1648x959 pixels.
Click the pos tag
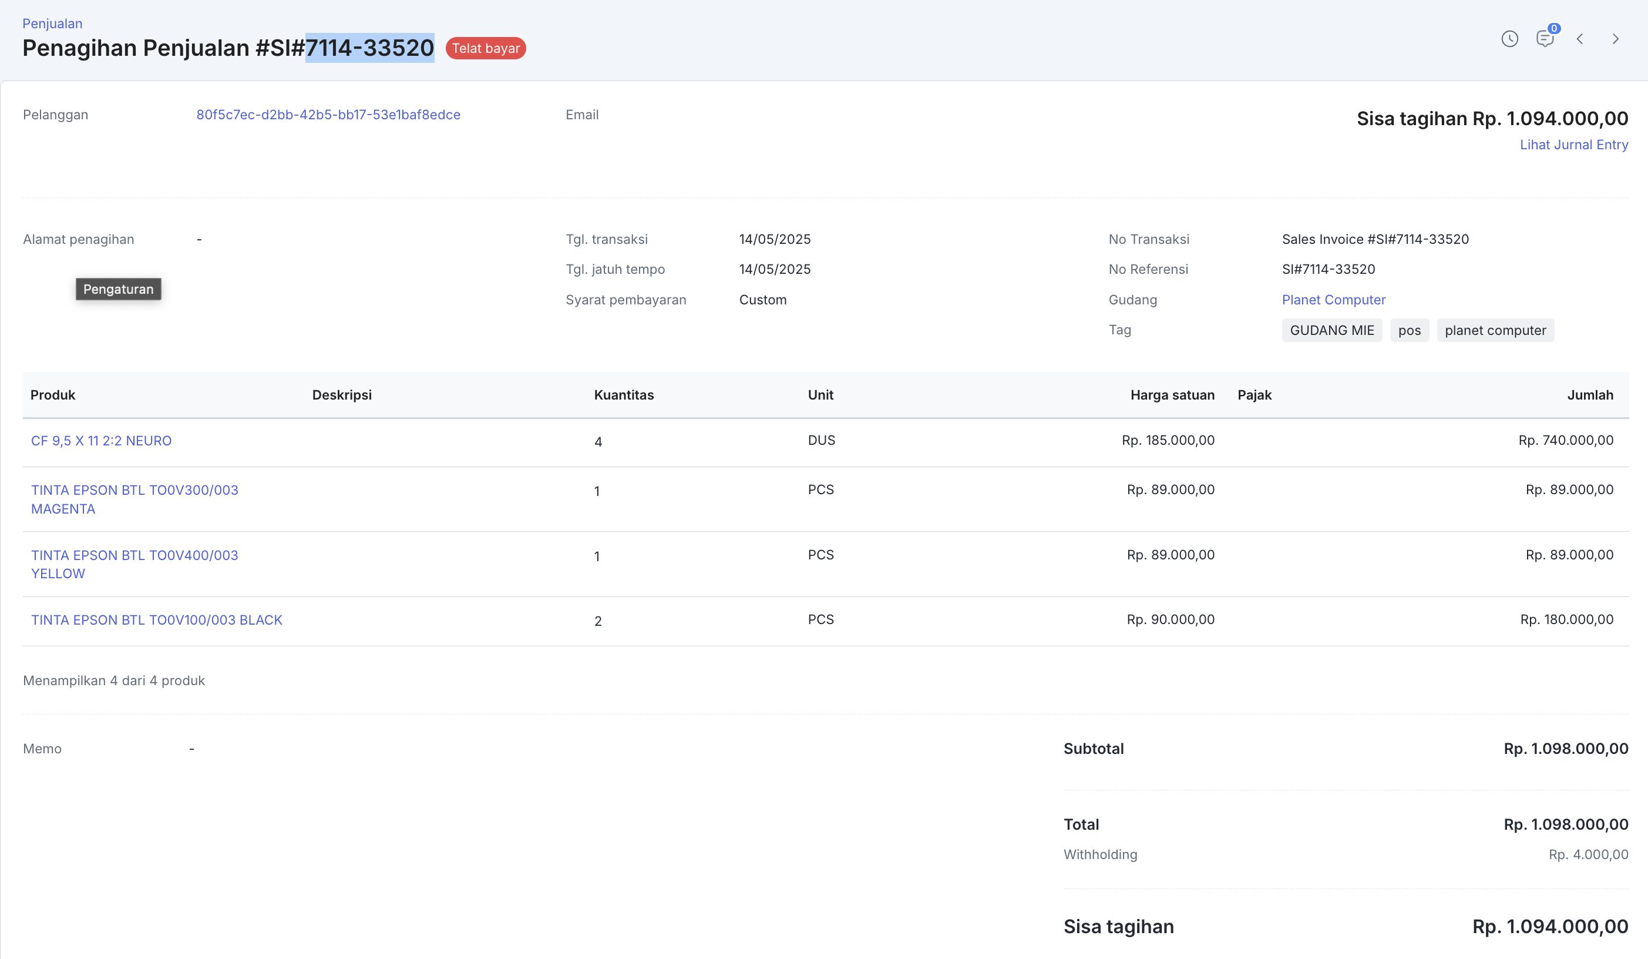click(1410, 330)
